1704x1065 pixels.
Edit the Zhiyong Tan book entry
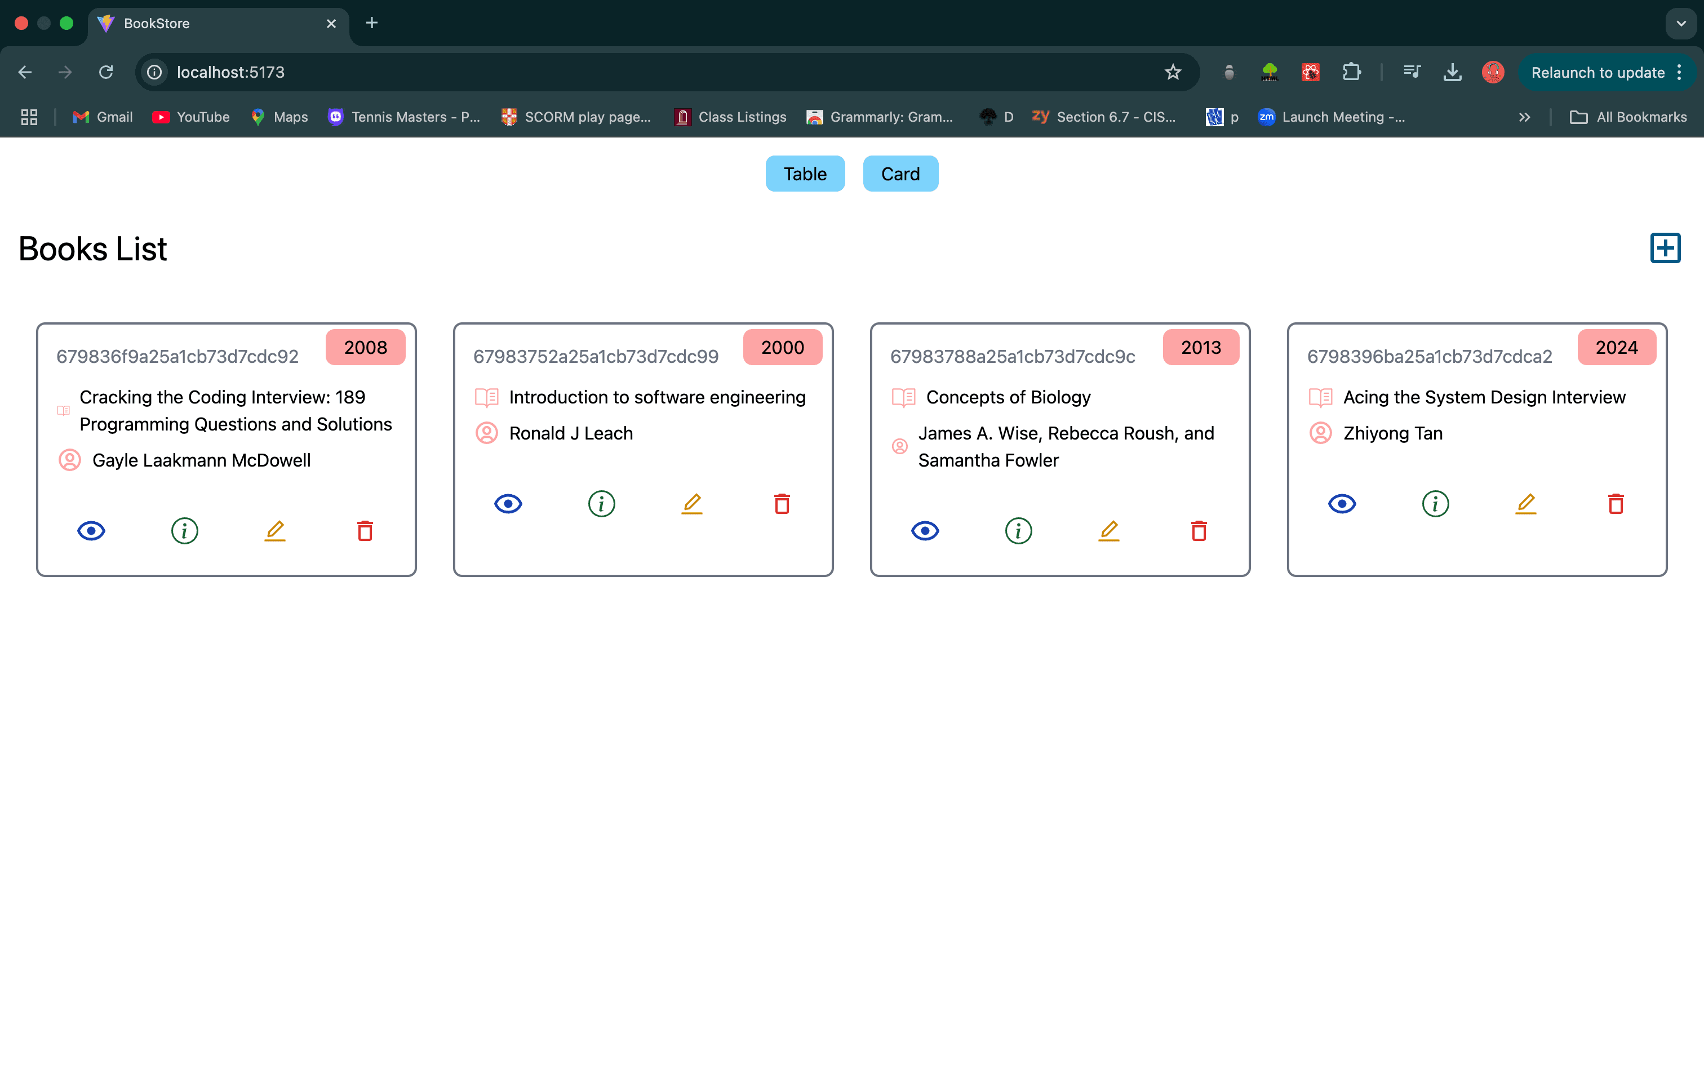1526,504
